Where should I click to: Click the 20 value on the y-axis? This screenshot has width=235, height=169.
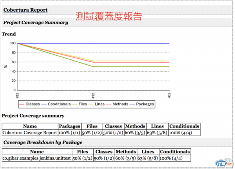tap(14, 81)
